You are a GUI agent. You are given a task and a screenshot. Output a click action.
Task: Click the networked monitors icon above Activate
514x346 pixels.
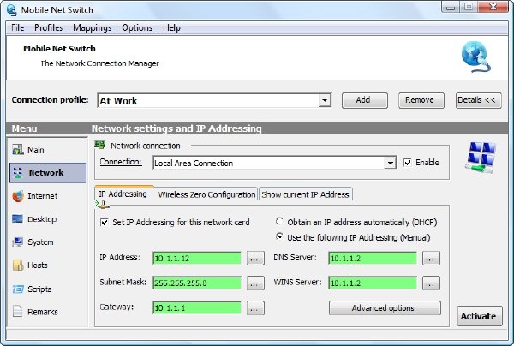481,158
